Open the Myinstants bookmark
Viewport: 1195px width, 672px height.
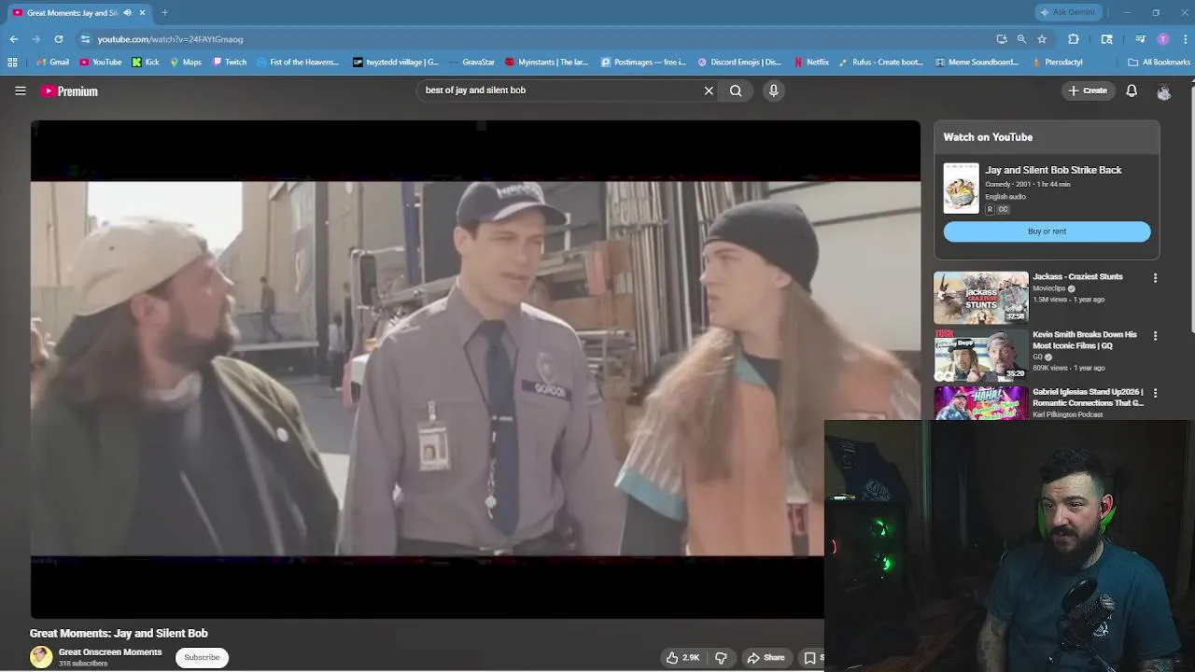547,63
